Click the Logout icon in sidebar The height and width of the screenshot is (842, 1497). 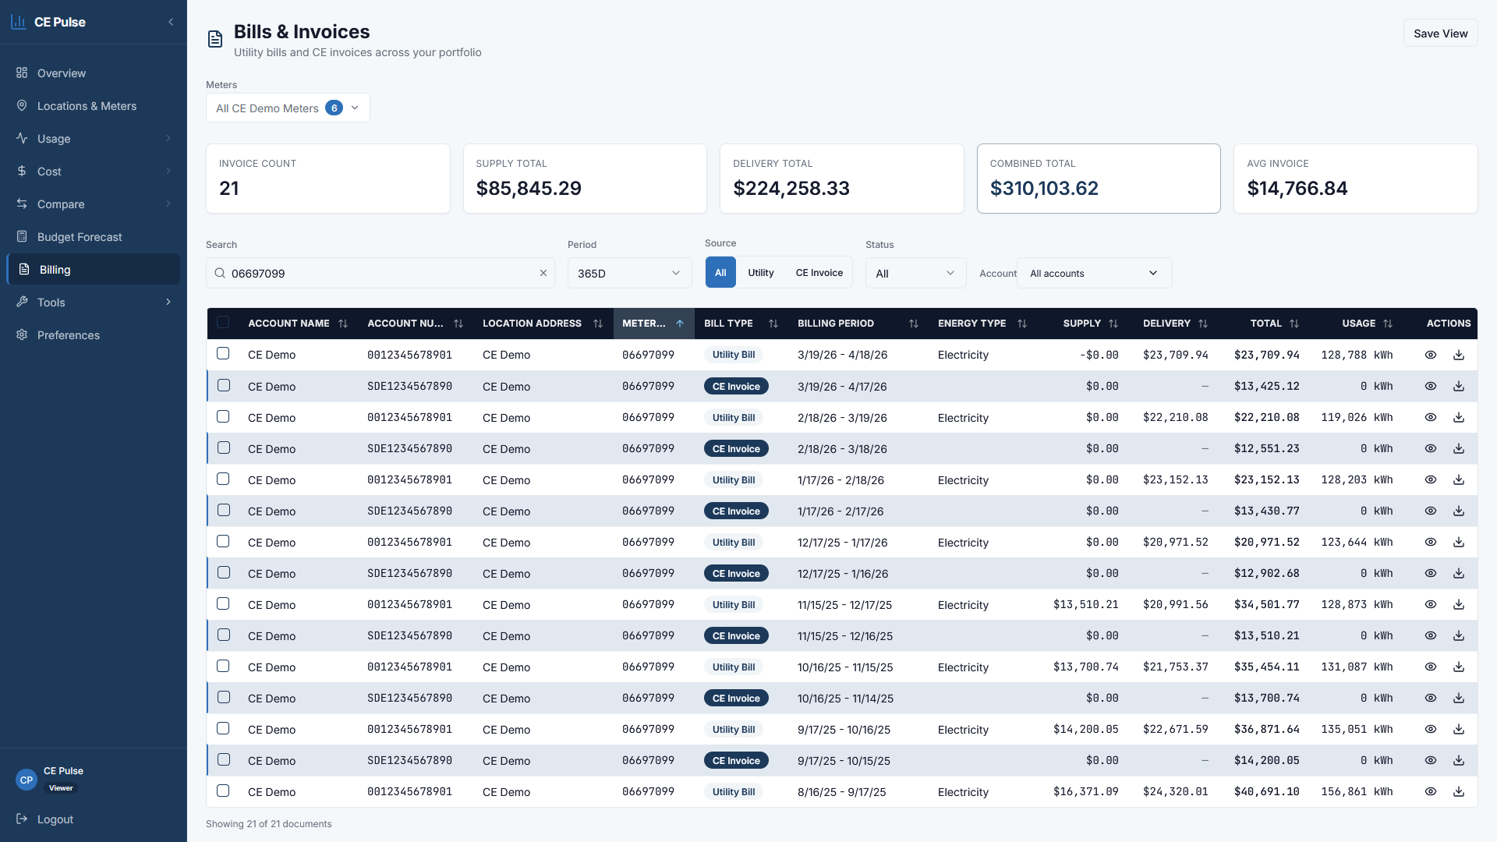coord(22,819)
